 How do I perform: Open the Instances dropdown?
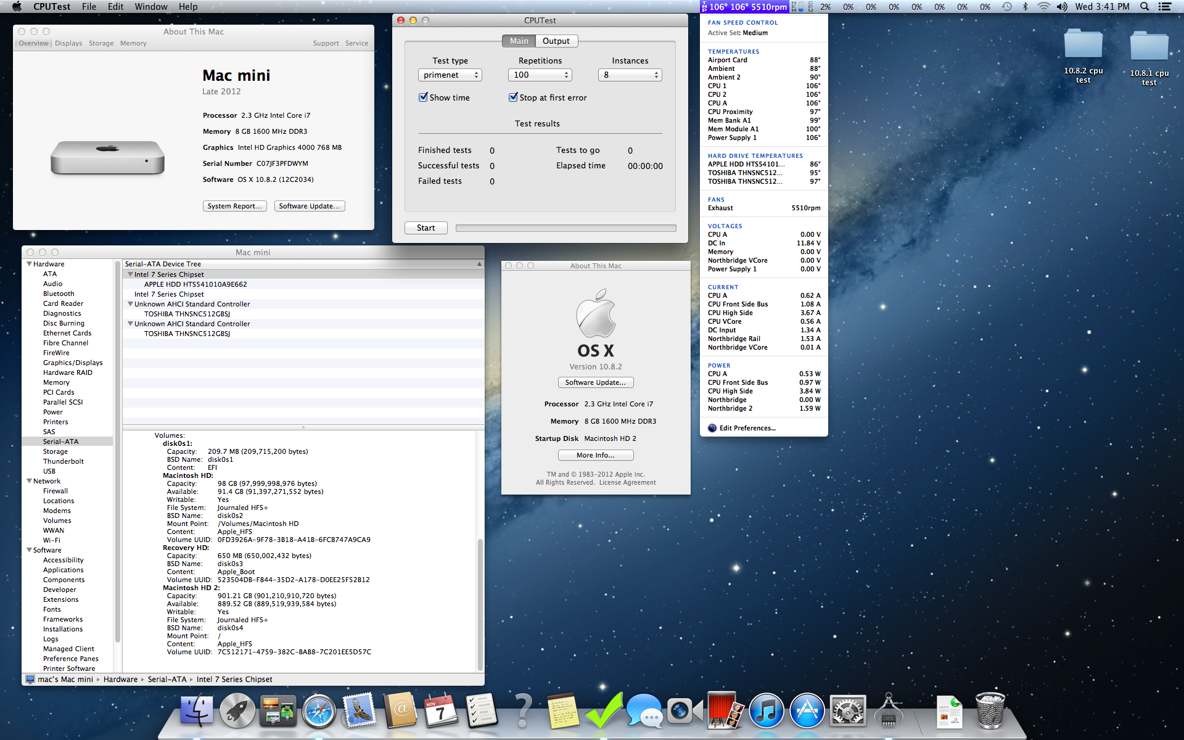click(630, 75)
